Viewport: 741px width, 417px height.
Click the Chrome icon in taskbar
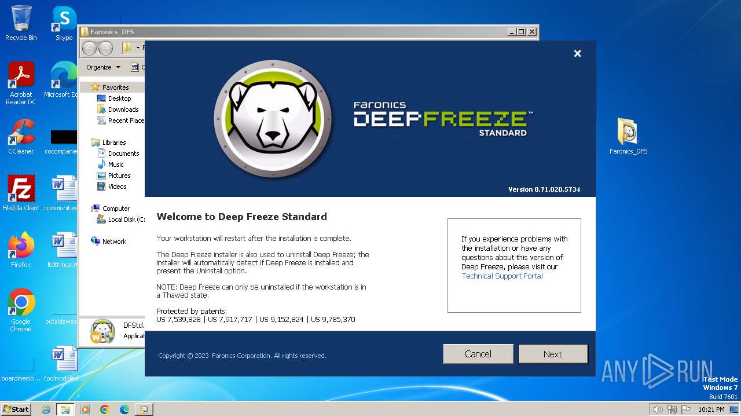pos(105,409)
